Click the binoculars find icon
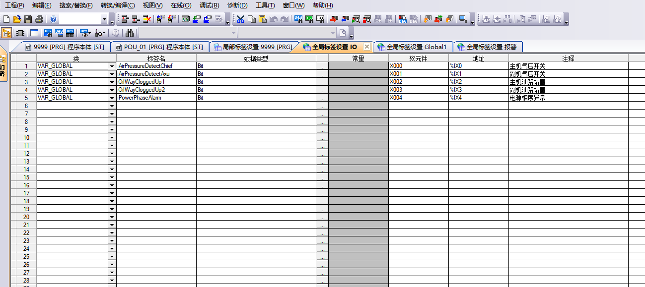Image resolution: width=645 pixels, height=287 pixels. 130,33
